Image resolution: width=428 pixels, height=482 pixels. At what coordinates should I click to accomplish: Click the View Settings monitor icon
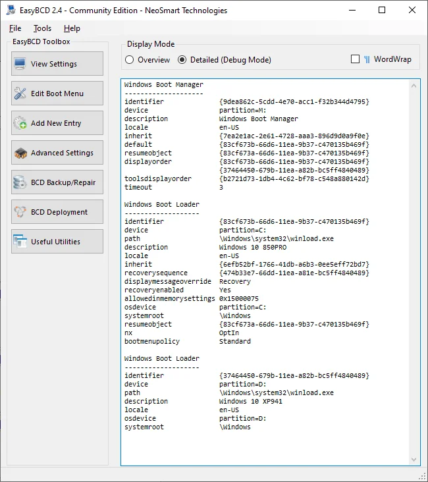(x=20, y=64)
